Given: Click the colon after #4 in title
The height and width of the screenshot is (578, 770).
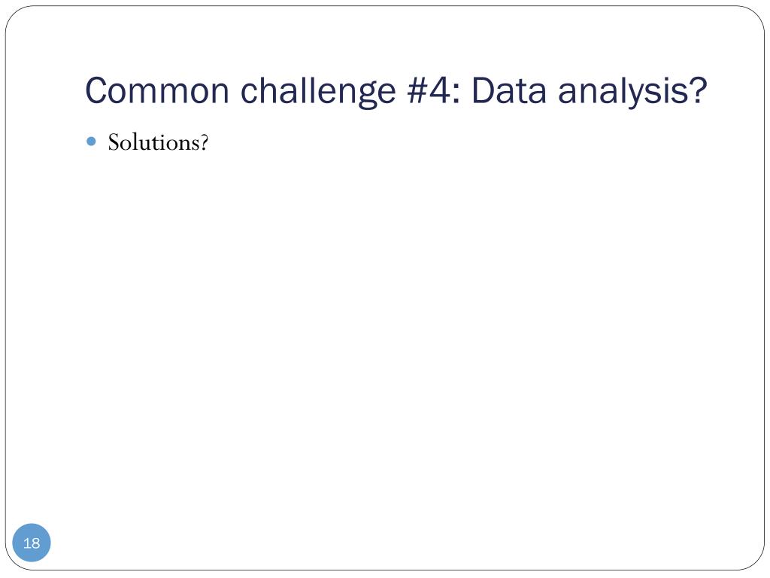Looking at the screenshot, I should [456, 94].
